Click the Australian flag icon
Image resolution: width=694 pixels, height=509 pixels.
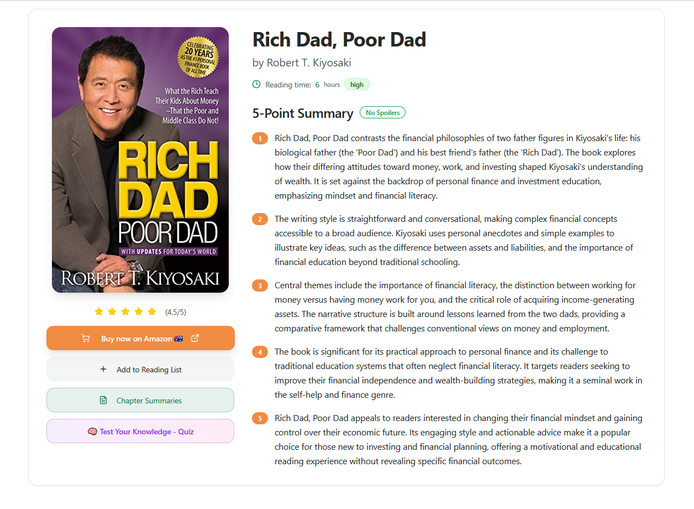[178, 339]
